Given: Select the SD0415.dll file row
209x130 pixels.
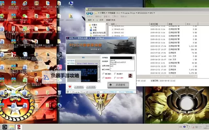Looking at the screenshot, I should point(153,29).
